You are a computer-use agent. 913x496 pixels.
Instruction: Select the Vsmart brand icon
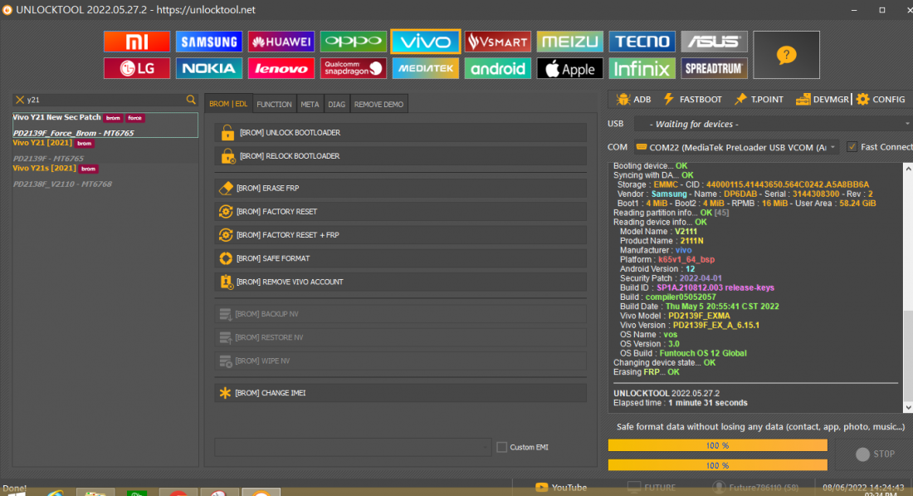pyautogui.click(x=498, y=42)
